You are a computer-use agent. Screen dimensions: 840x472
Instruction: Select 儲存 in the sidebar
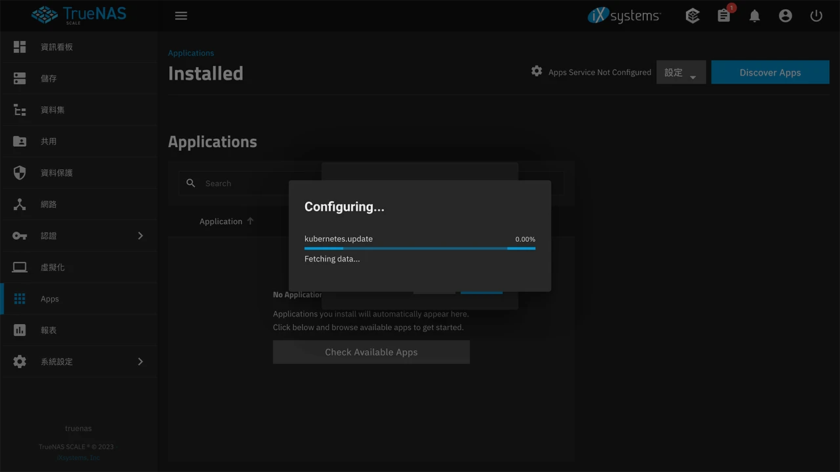click(x=49, y=79)
